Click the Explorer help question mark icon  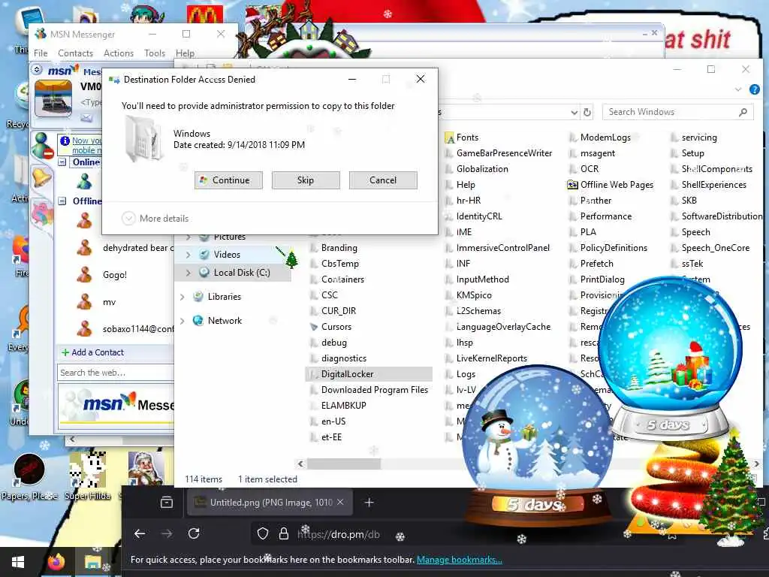click(x=755, y=89)
